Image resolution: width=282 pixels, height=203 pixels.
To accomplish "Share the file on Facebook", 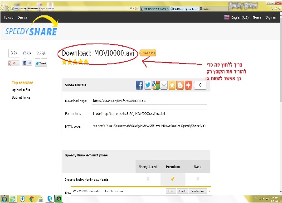I will pos(141,85).
